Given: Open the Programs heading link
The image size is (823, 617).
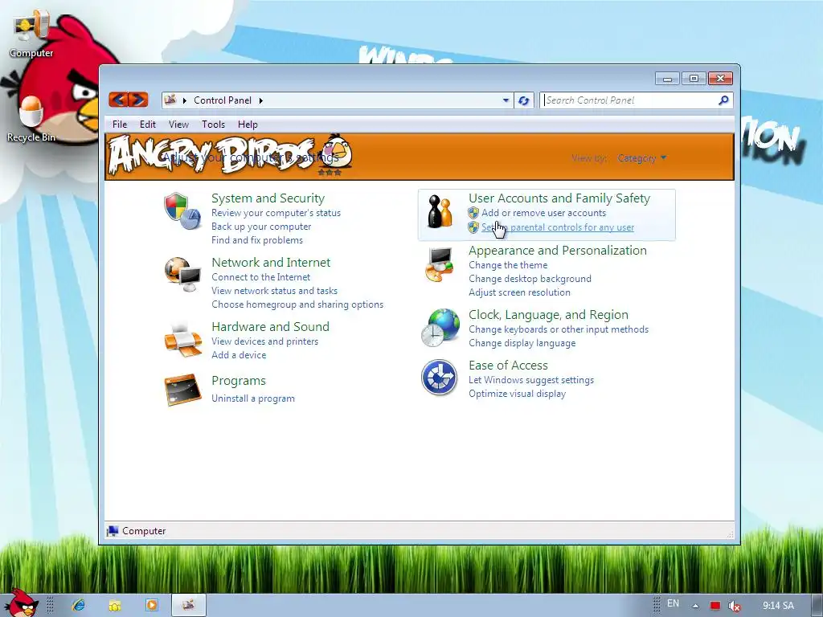Looking at the screenshot, I should point(239,381).
